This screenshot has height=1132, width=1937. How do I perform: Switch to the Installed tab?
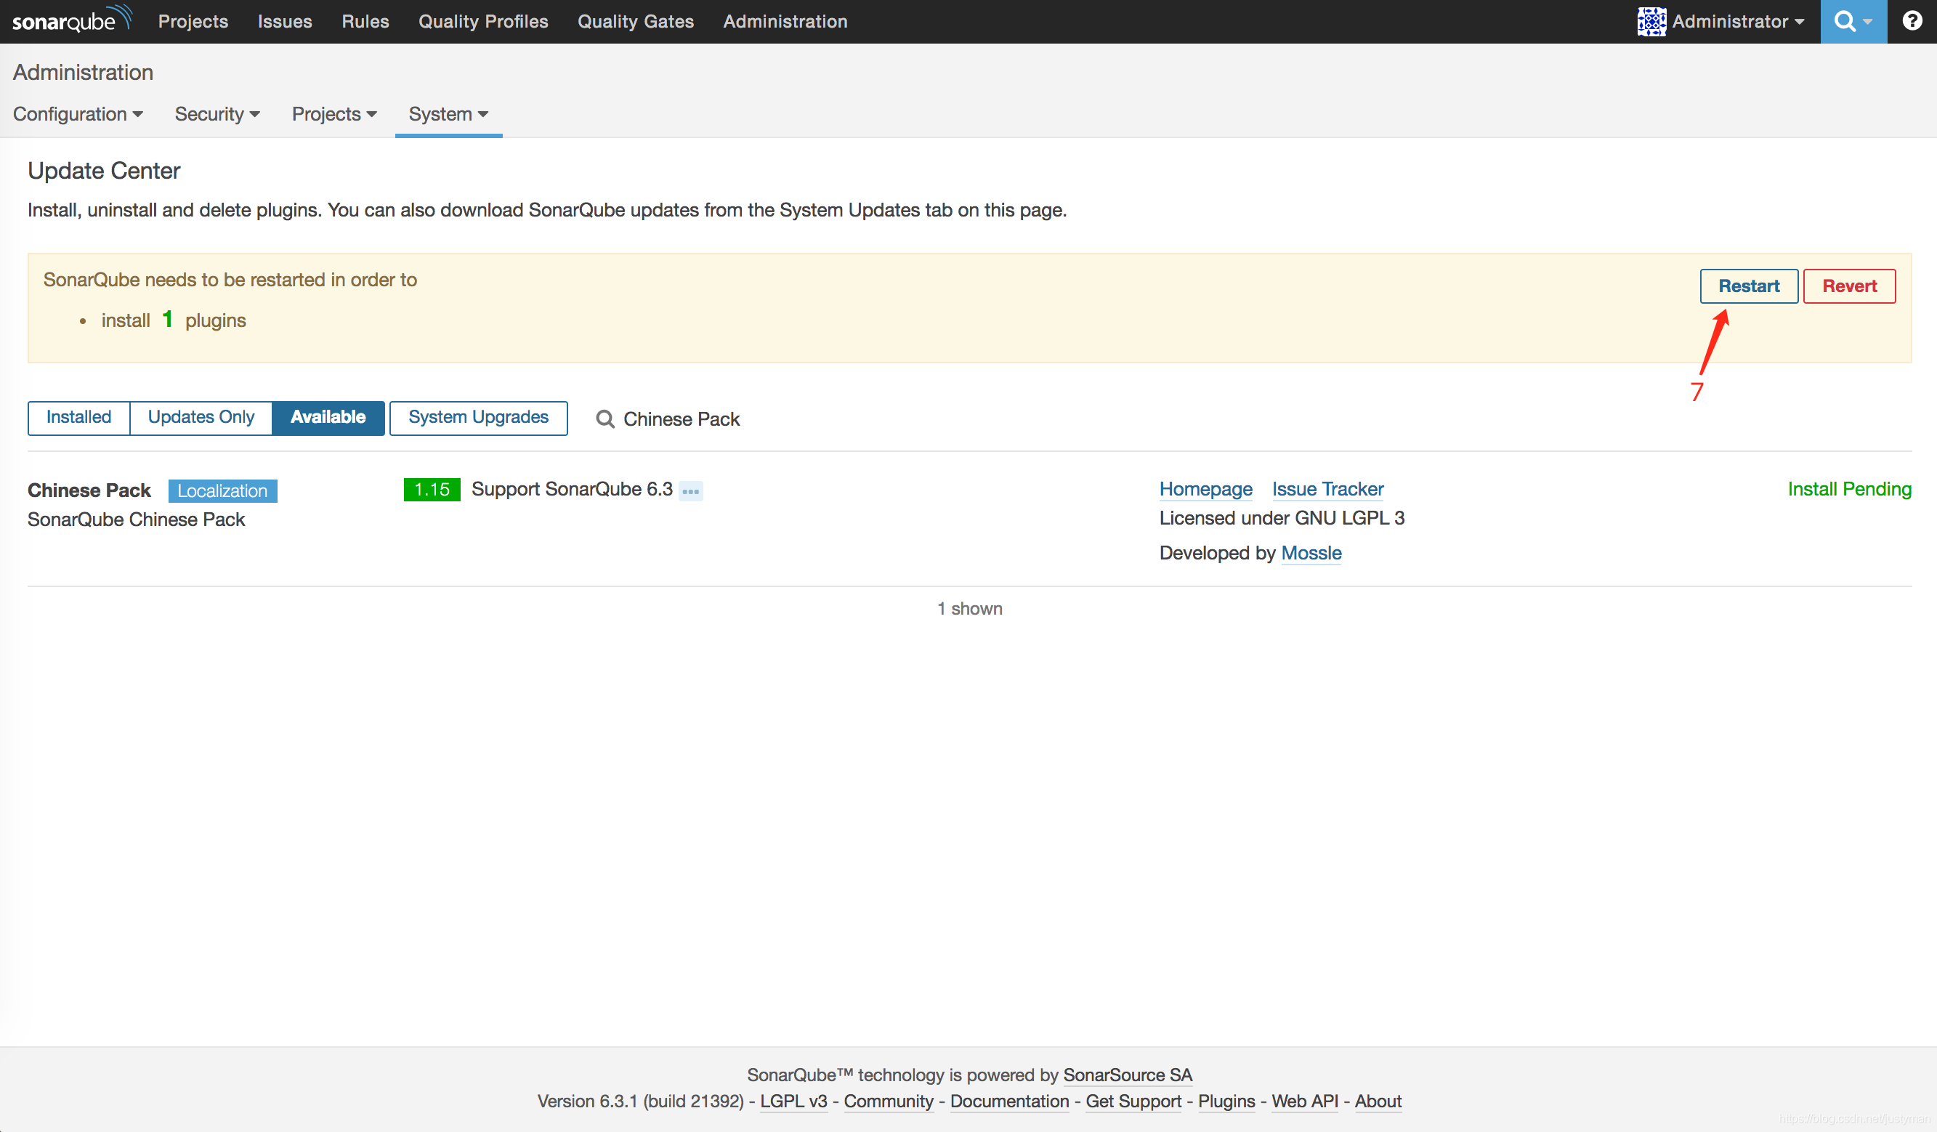point(78,417)
